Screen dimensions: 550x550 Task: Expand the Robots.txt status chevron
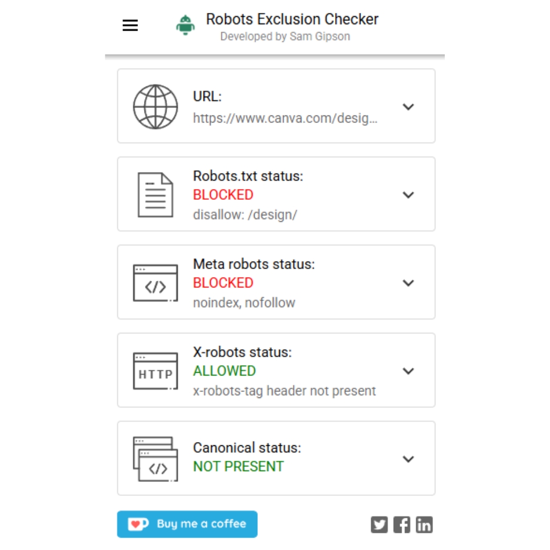pos(408,194)
